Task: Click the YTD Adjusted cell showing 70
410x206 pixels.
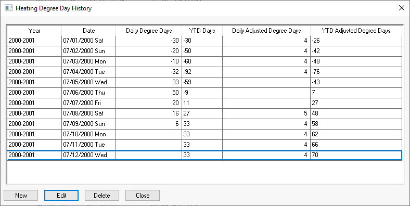Action: (356, 155)
